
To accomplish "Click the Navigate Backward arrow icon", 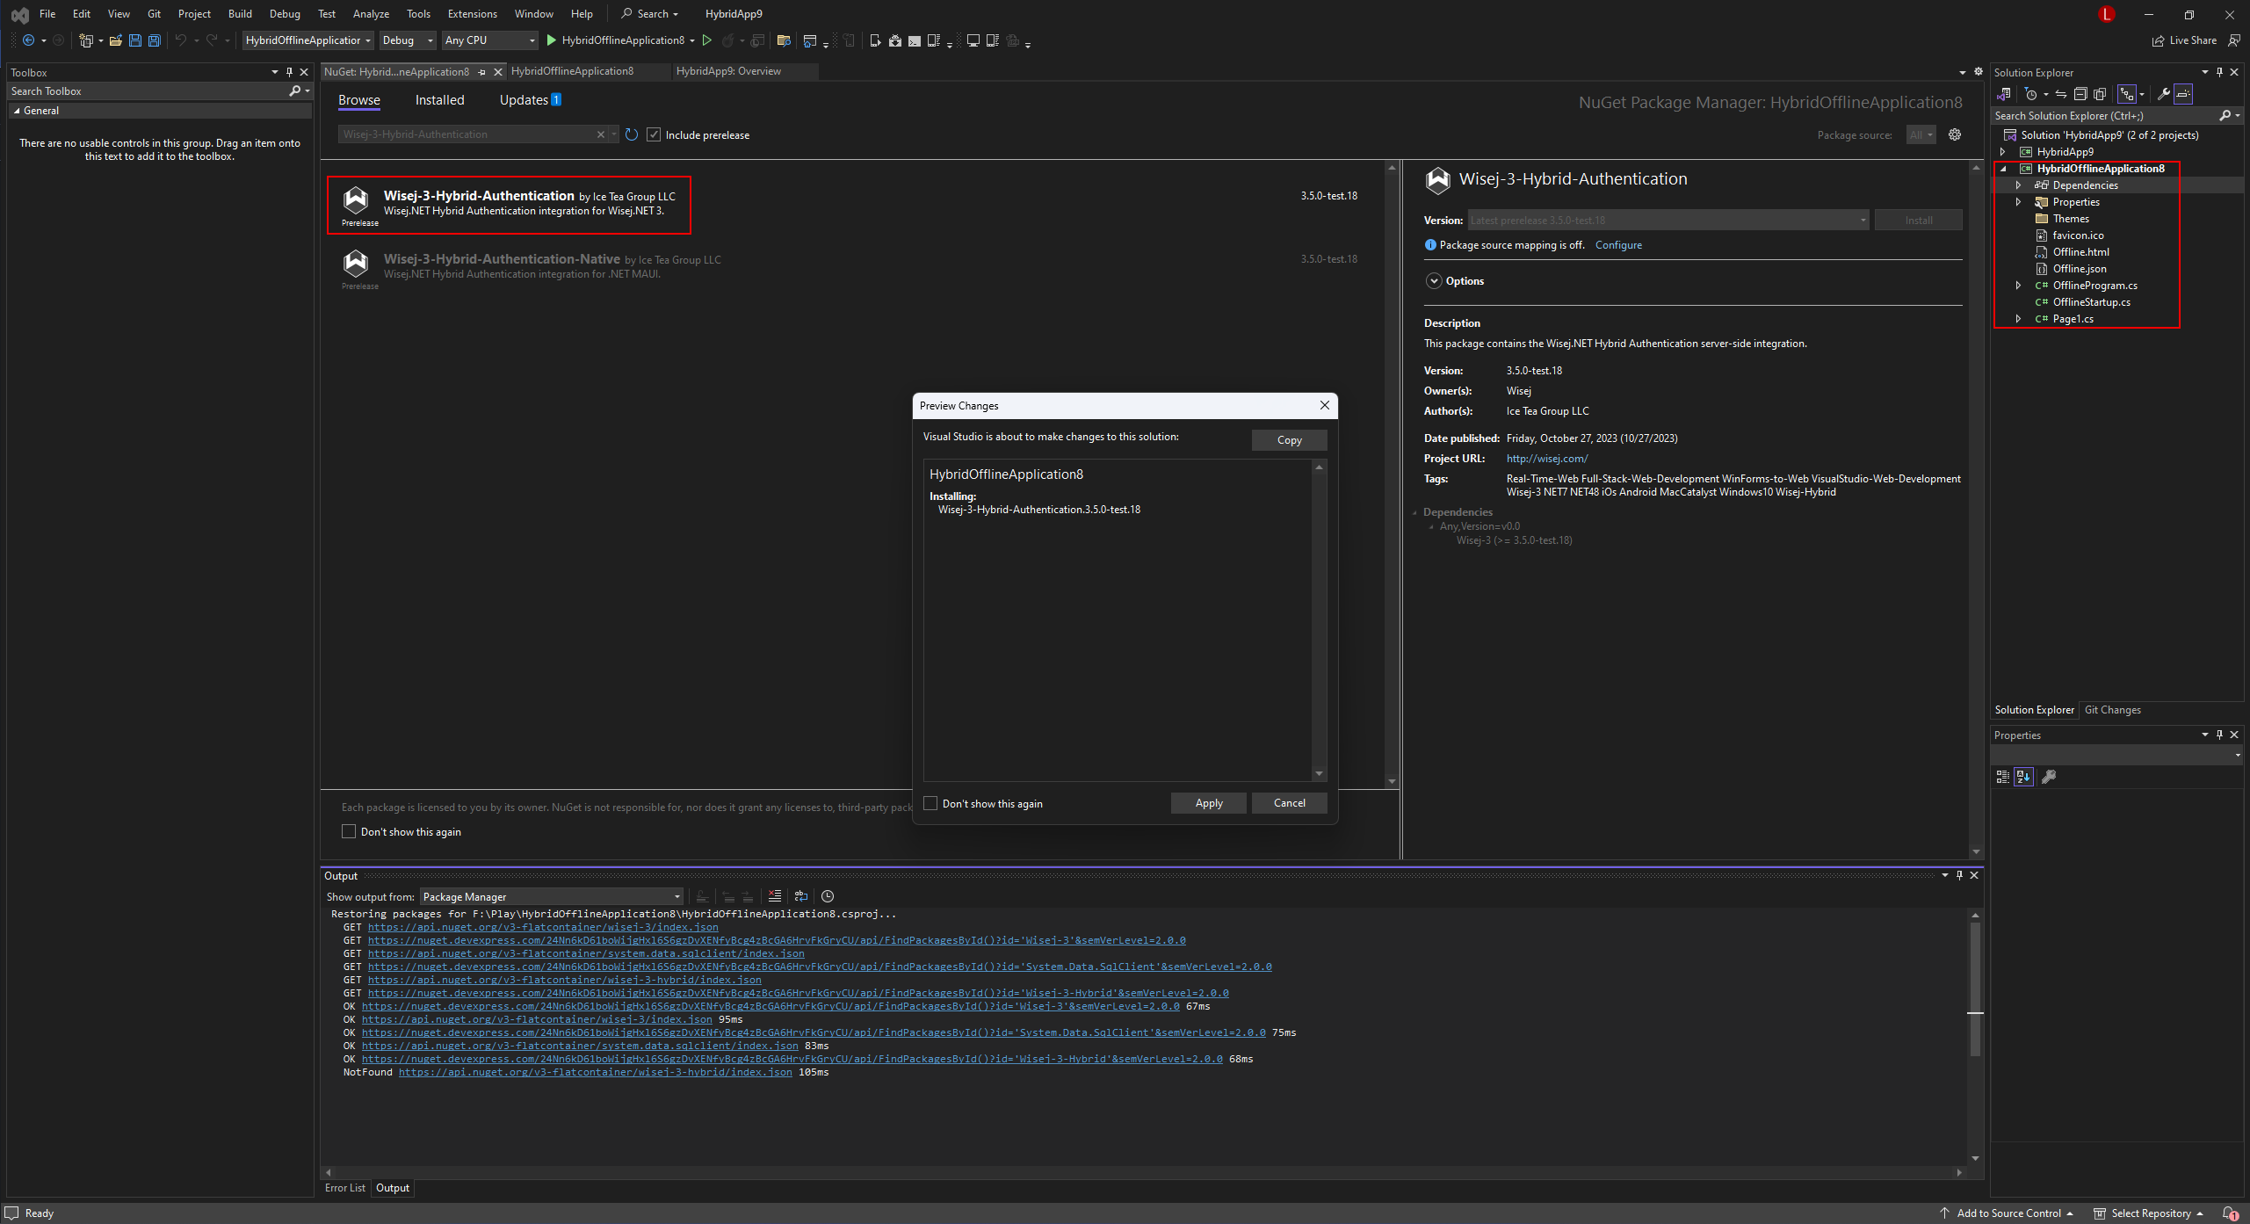I will pos(28,40).
